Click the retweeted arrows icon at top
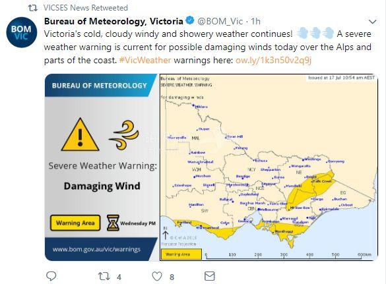This screenshot has height=284, width=386. point(33,8)
